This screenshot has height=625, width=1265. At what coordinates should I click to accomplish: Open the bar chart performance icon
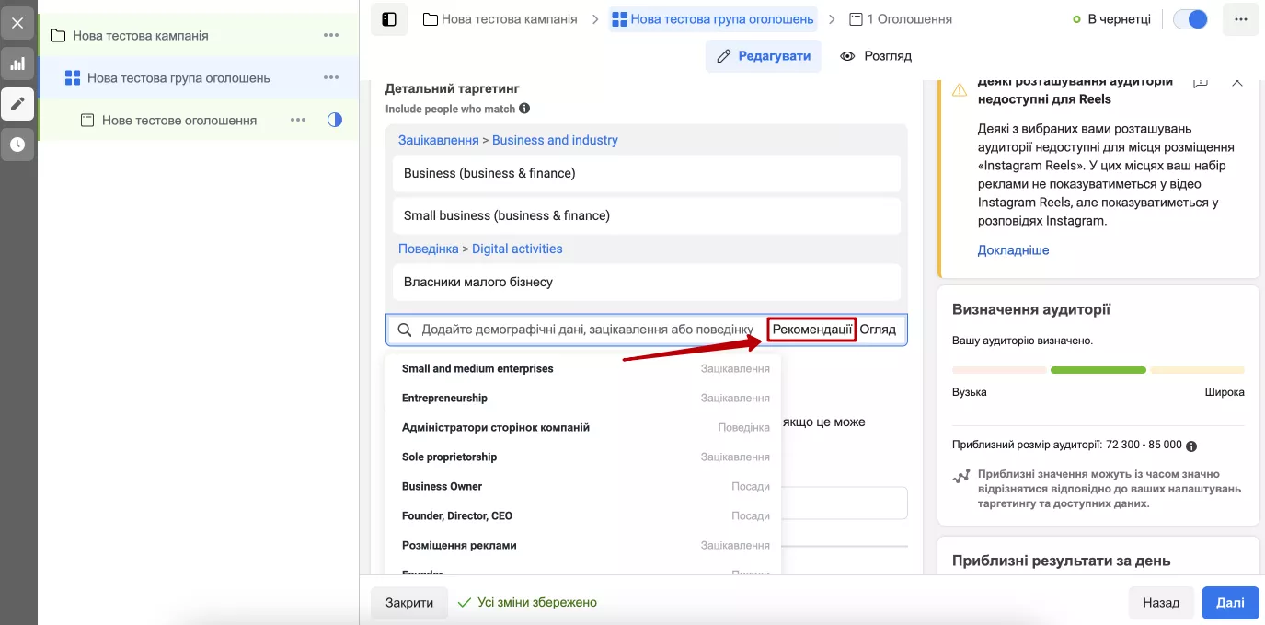click(17, 64)
